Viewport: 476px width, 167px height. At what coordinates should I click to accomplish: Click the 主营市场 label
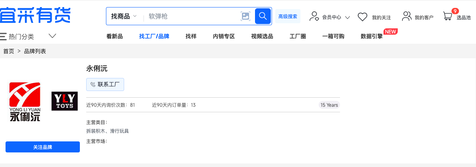click(x=96, y=141)
